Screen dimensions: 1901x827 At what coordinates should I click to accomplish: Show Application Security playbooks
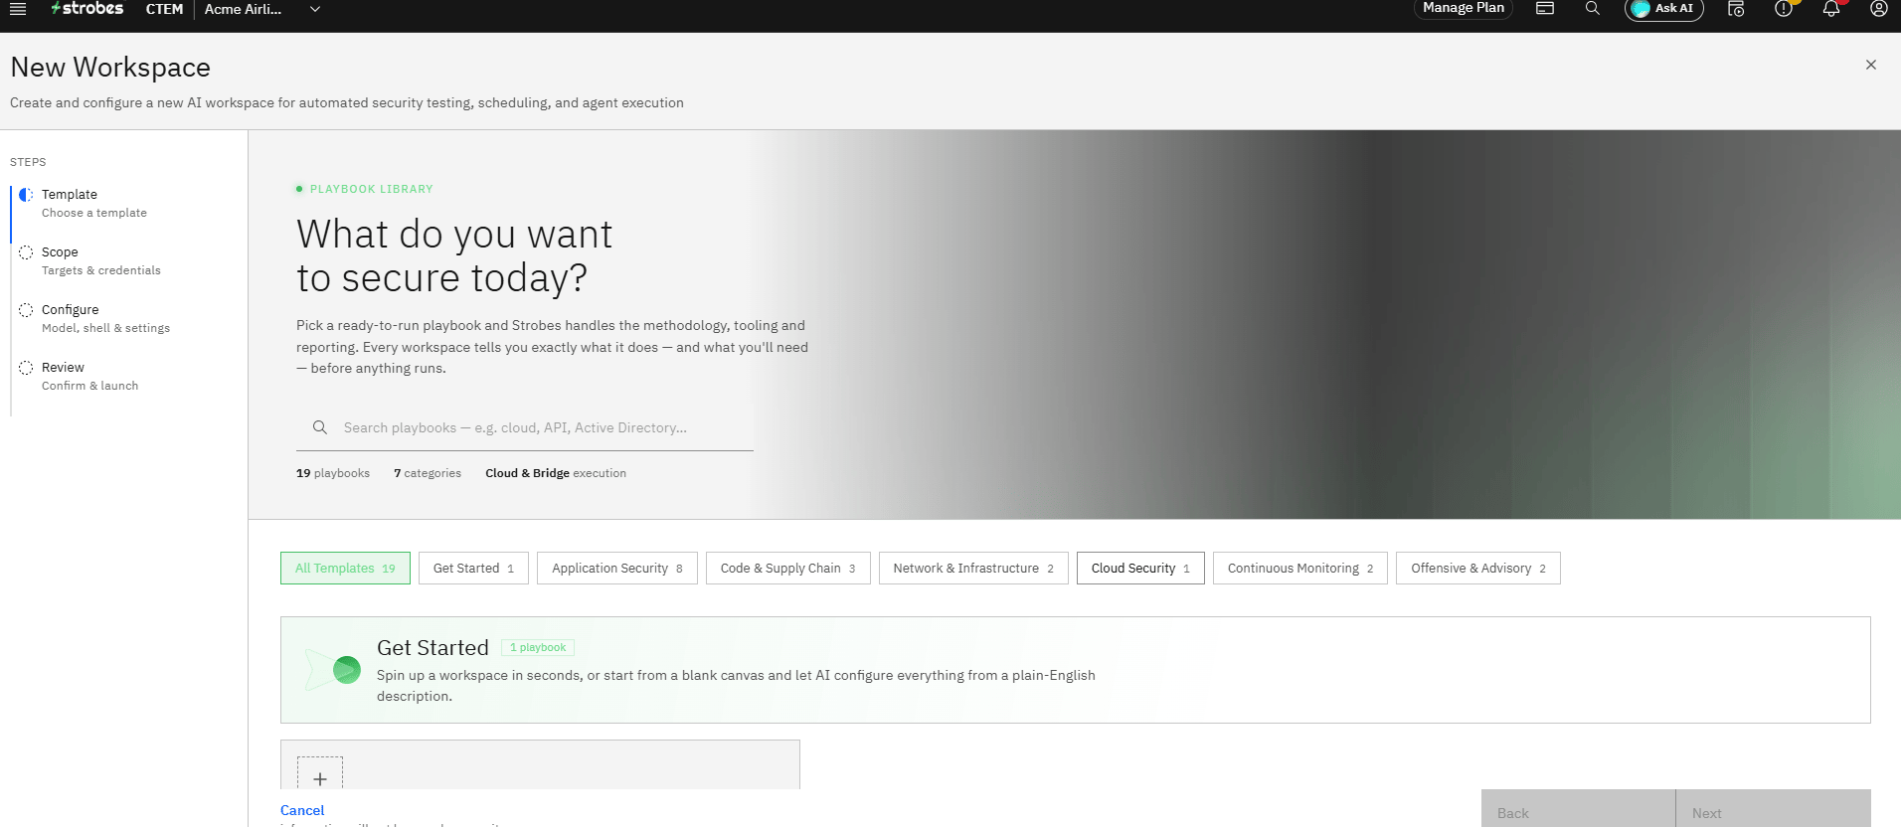617,569
